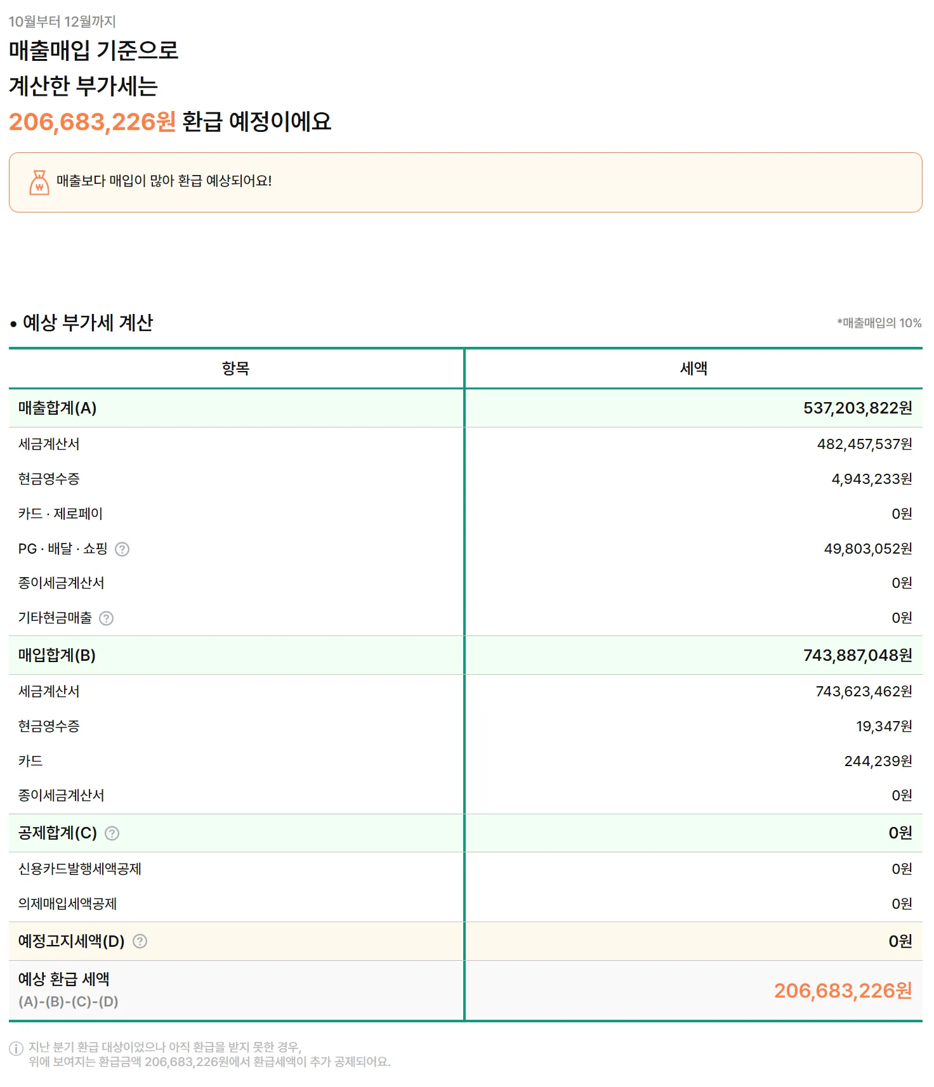Screen dimensions: 934x1087
Task: Select the 매출합계(A) row label
Action: click(57, 408)
